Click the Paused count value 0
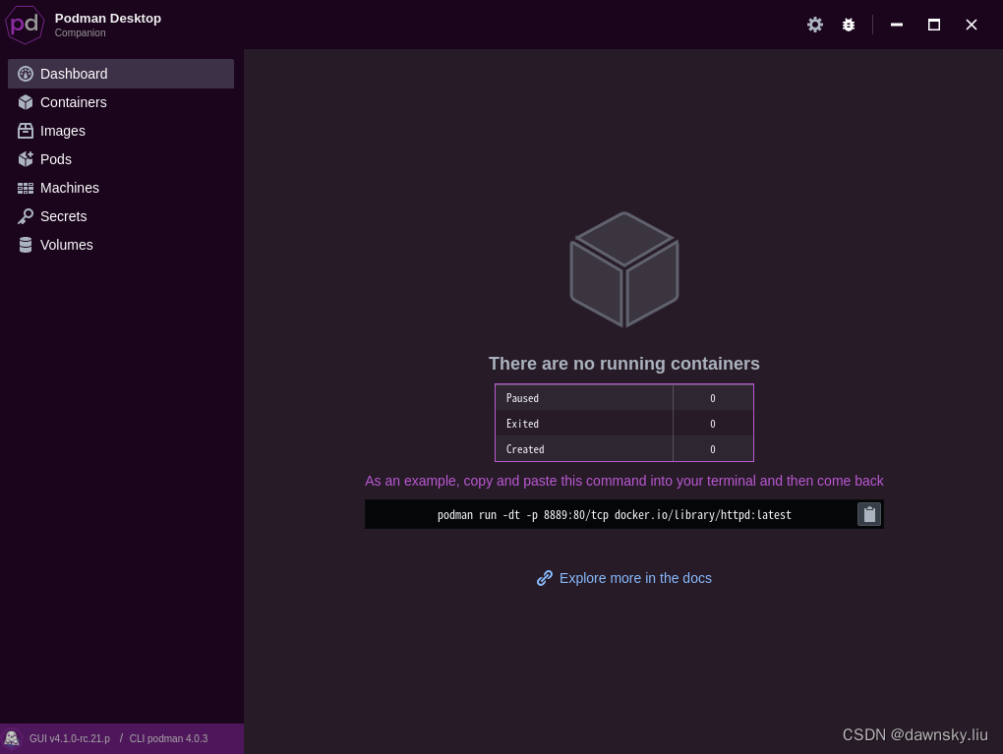Screen dimensions: 1003x754 coord(713,398)
